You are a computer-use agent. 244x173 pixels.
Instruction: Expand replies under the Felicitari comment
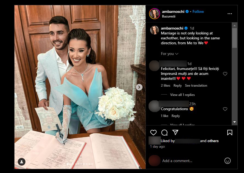pos(182,95)
